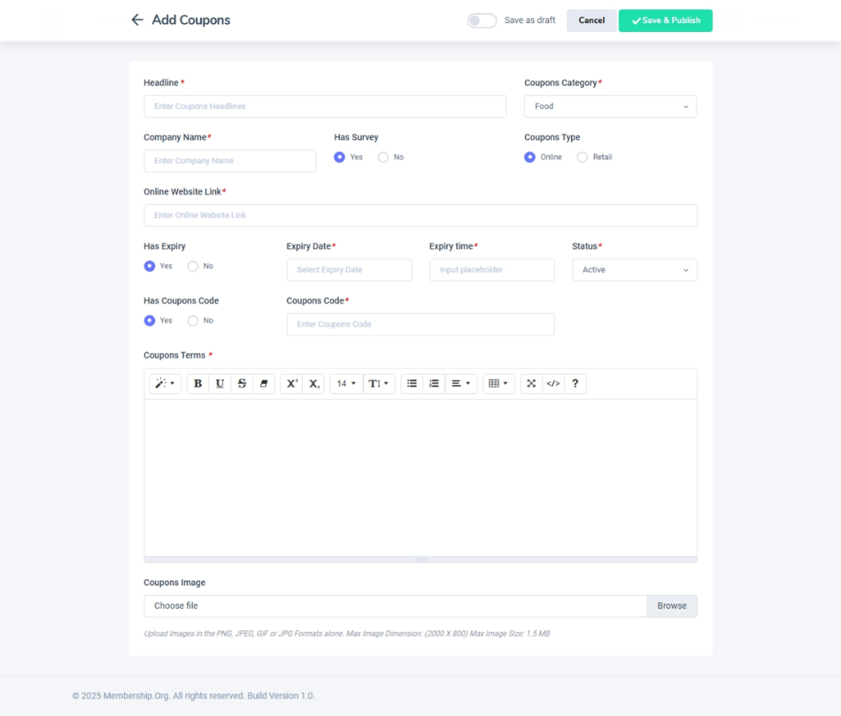Select No for Has Expiry
Screen dimensions: 841x716
click(193, 266)
